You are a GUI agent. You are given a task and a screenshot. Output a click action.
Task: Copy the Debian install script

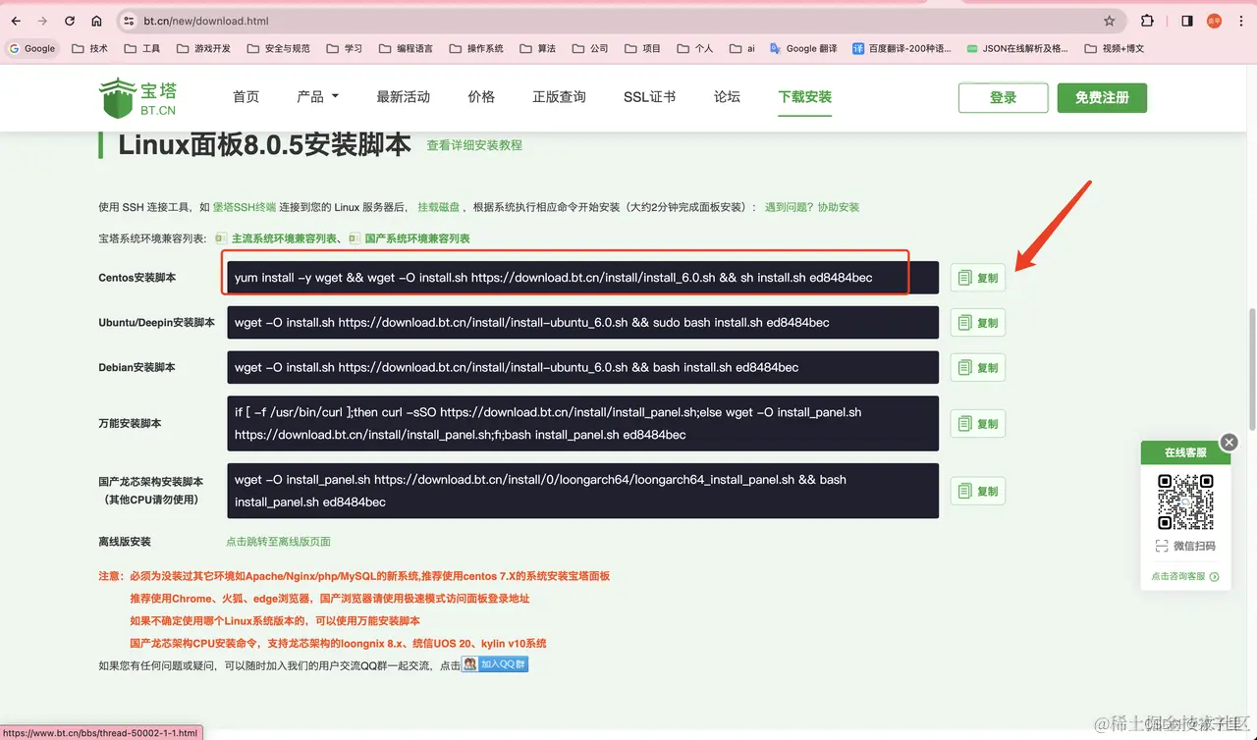[978, 367]
